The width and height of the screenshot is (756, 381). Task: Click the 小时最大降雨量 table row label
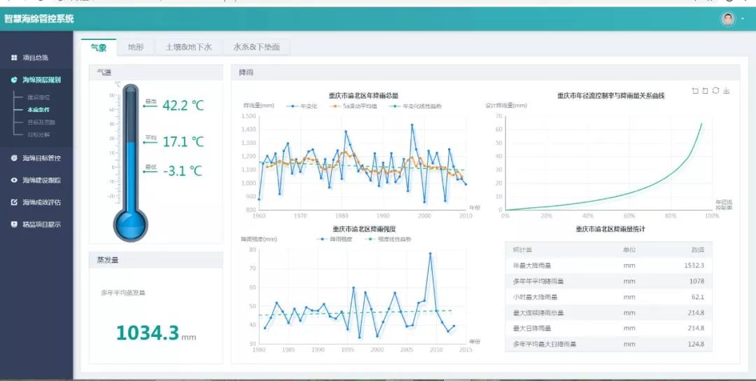click(x=535, y=297)
